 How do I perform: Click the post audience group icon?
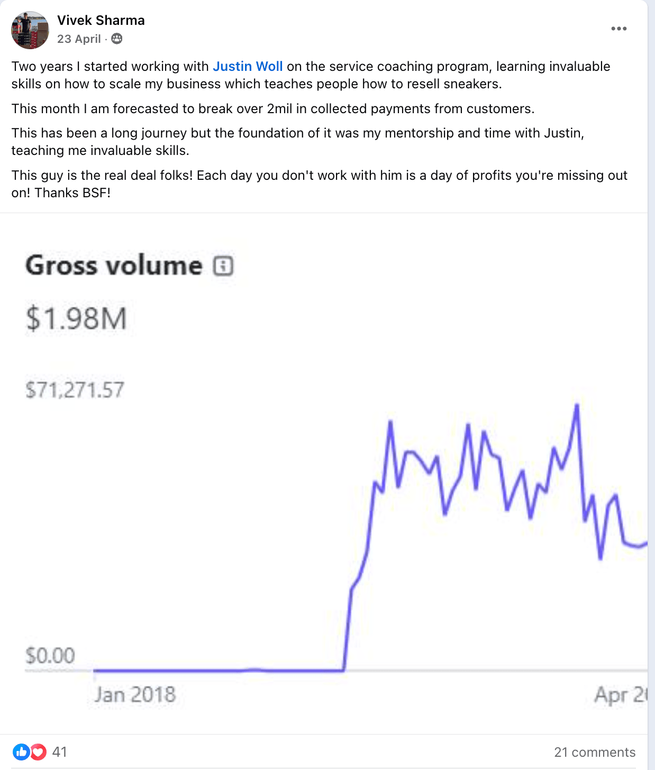[x=117, y=39]
